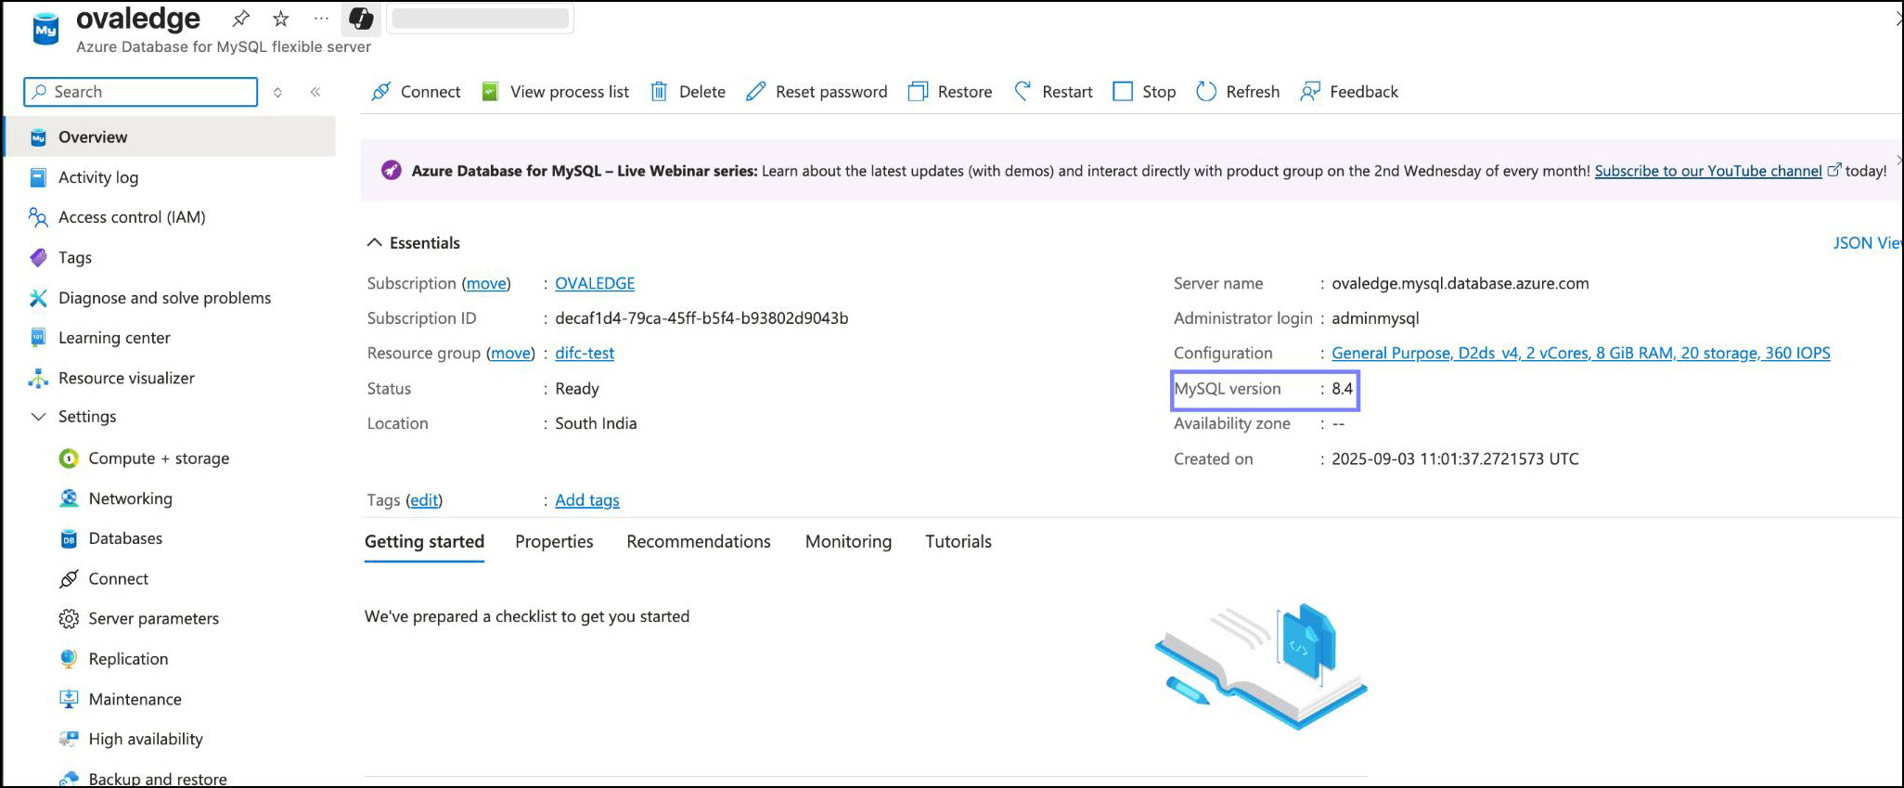The width and height of the screenshot is (1904, 788).
Task: Open the Monitoring tab
Action: click(x=848, y=542)
